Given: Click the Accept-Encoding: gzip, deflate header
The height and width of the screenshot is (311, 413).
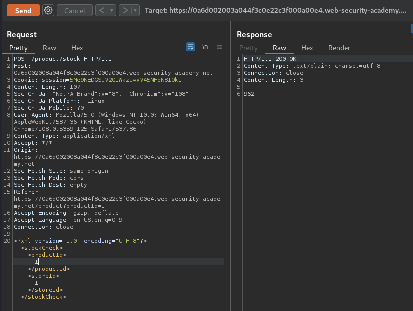Looking at the screenshot, I should pos(66,213).
